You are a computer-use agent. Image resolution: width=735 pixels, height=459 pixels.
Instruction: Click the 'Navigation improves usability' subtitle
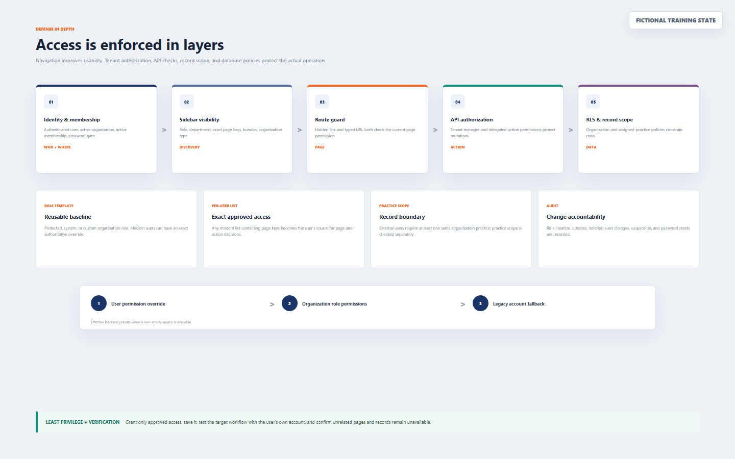coord(181,61)
